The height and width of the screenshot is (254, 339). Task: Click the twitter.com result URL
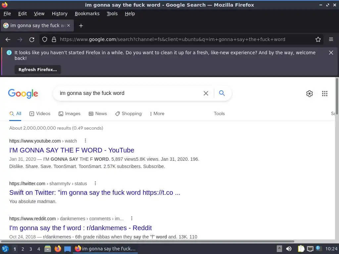pyautogui.click(x=48, y=184)
